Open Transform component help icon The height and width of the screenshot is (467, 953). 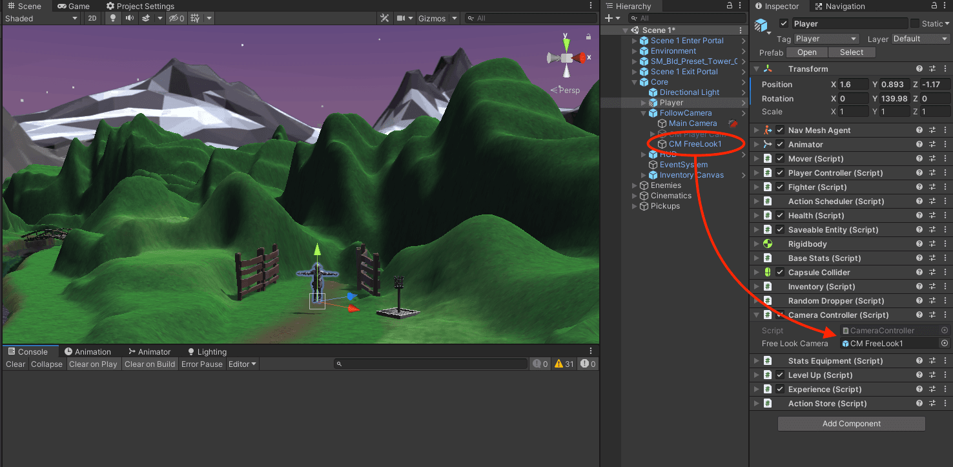[919, 69]
